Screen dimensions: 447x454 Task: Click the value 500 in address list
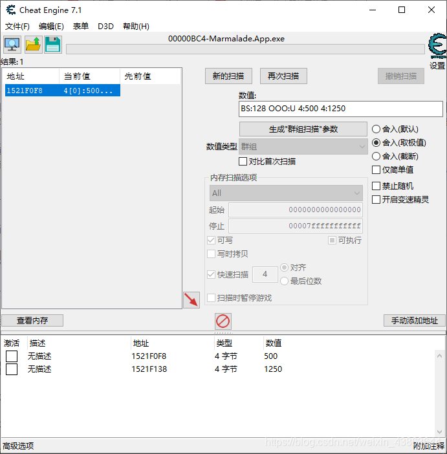pyautogui.click(x=271, y=356)
